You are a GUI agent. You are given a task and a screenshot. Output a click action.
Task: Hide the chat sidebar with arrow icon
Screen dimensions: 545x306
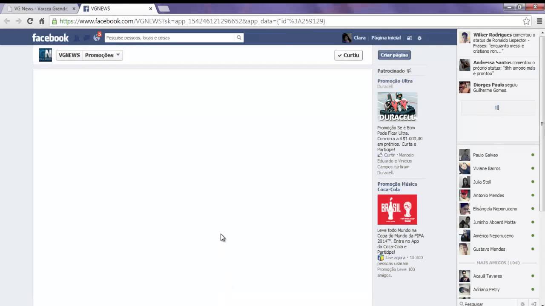pyautogui.click(x=534, y=303)
